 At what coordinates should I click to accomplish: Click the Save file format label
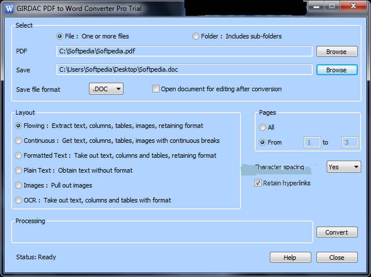tap(38, 90)
